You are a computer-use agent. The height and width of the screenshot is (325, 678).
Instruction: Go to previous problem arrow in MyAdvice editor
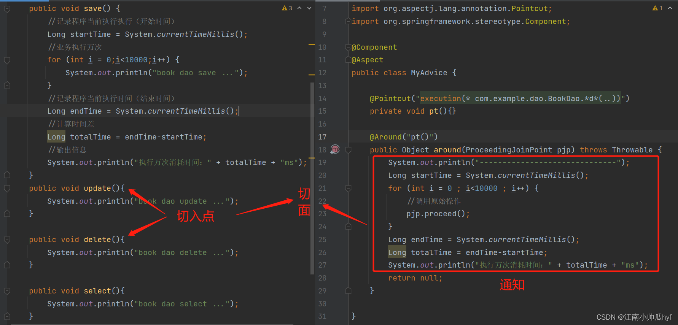670,8
